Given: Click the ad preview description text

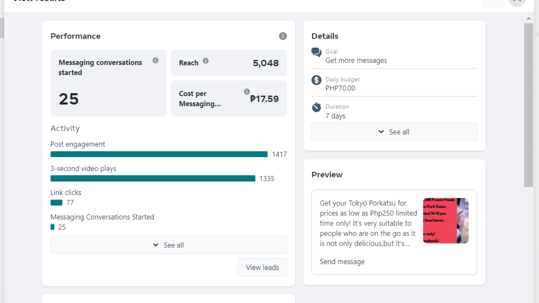Looking at the screenshot, I should pos(368,223).
